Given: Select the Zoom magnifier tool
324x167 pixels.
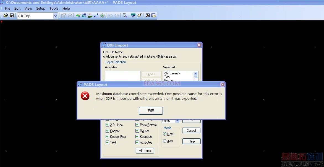Looking at the screenshot, I should pos(125,15).
